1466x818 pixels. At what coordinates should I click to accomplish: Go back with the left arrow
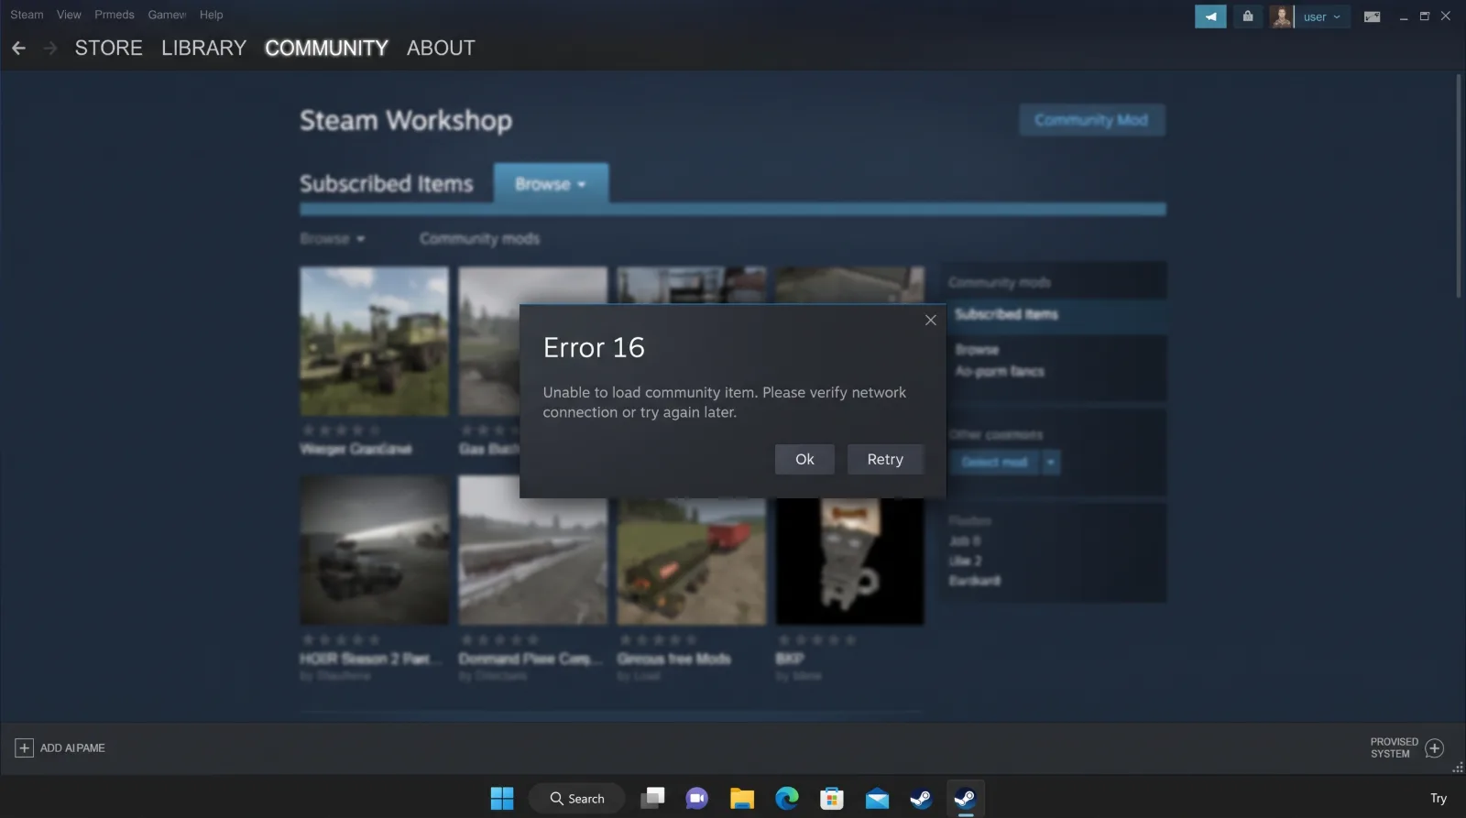click(x=18, y=48)
